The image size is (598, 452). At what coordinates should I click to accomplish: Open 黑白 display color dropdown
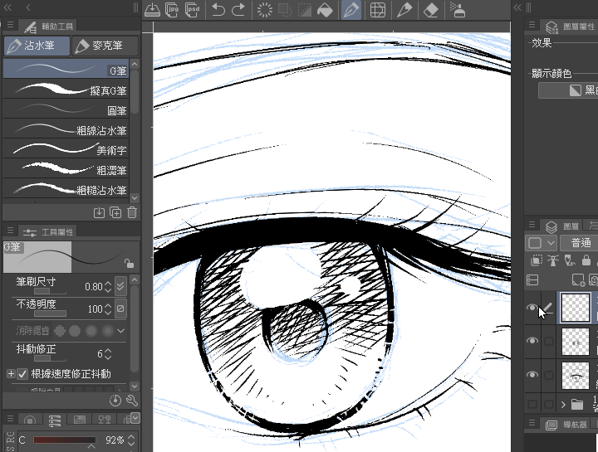(568, 90)
